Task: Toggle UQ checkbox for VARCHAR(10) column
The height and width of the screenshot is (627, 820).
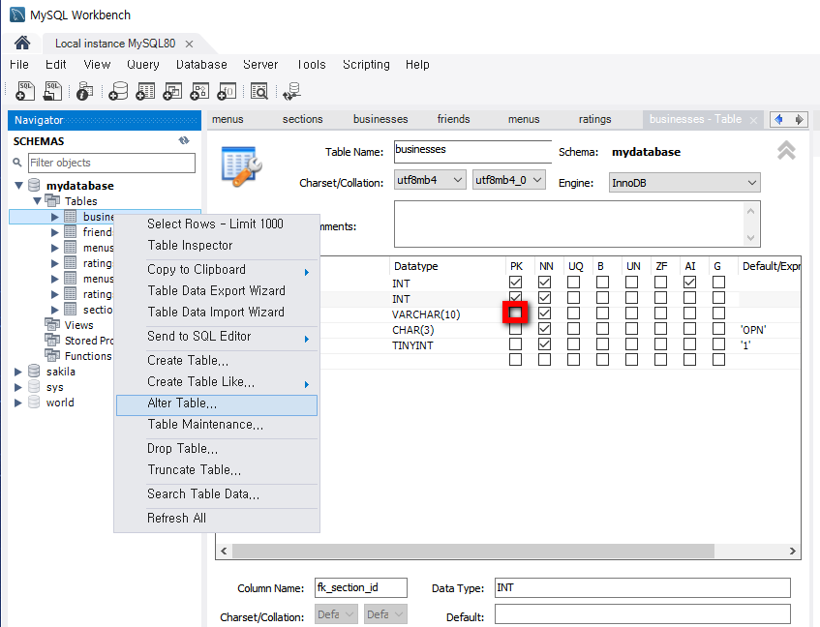Action: point(574,313)
